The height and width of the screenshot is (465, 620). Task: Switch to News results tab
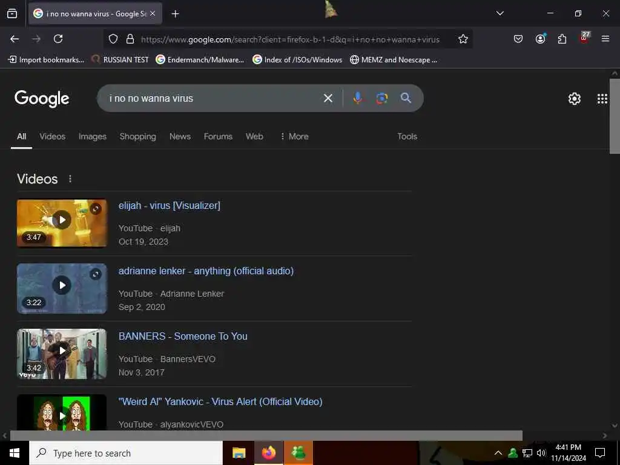[x=180, y=136]
